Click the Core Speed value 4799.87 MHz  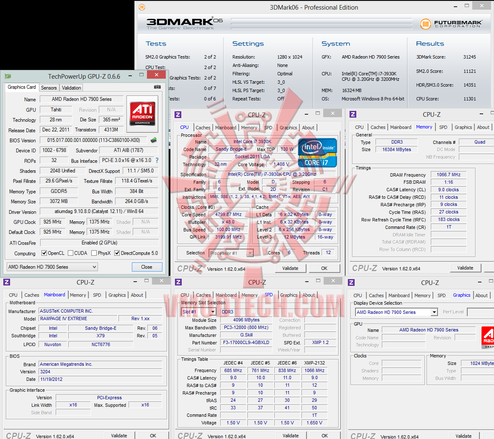click(x=229, y=214)
